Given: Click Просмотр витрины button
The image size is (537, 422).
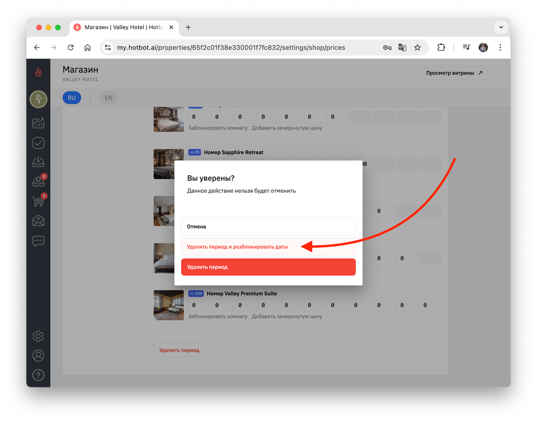Looking at the screenshot, I should [x=456, y=73].
